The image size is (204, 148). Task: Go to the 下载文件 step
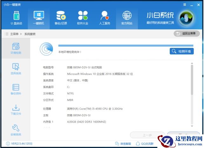coord(16,110)
